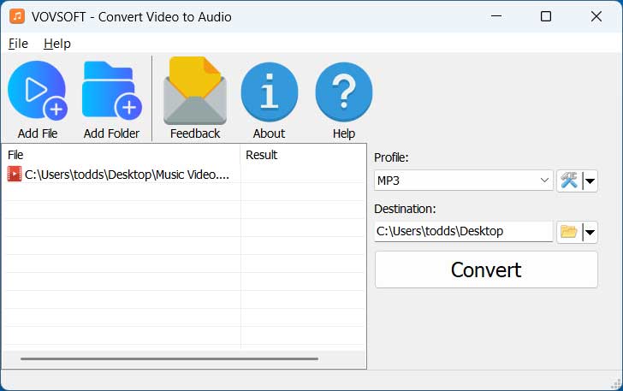Click the Add Folder toolbar icon
The image size is (623, 391).
coord(111,91)
